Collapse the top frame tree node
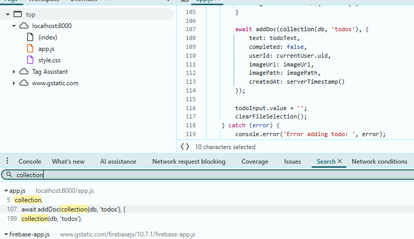 click(x=8, y=15)
